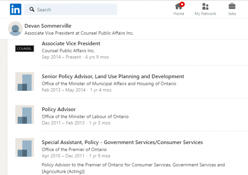Viewport: 248px width, 175px height.
Task: Click Devan Sommerville profile avatar
Action: 15,29
